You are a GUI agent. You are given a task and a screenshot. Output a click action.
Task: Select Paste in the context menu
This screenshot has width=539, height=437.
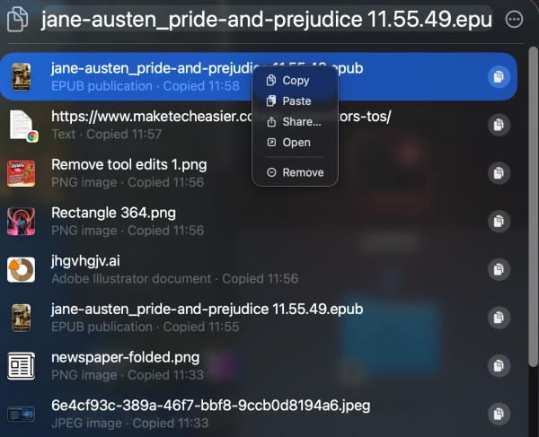point(295,101)
